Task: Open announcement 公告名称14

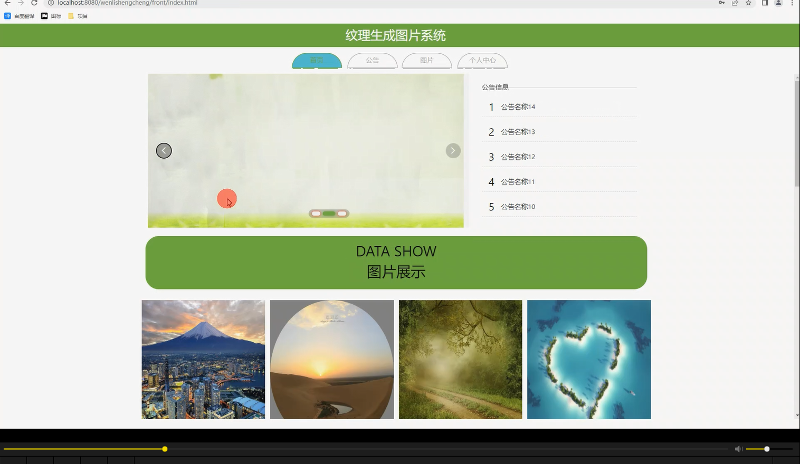Action: coord(518,107)
